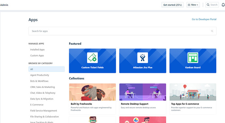
Task: Open Remote Desktop Support collection
Action: (x=142, y=99)
